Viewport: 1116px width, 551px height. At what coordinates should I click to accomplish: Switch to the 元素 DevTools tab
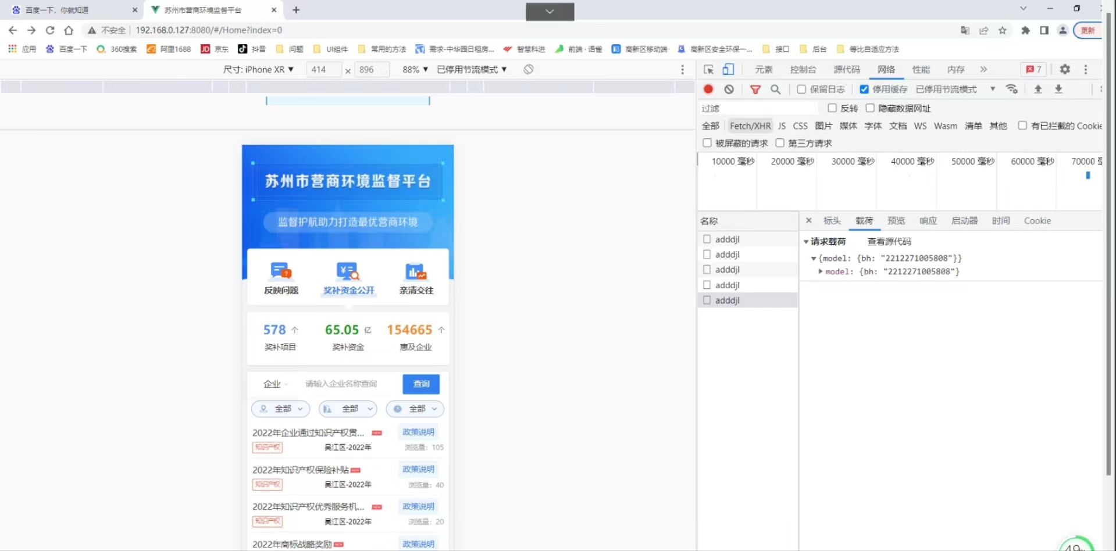point(764,69)
